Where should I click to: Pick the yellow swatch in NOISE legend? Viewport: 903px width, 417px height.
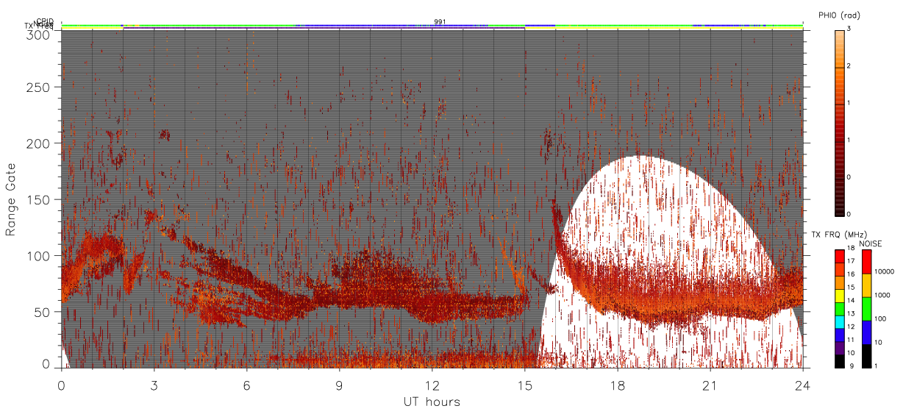pos(866,285)
